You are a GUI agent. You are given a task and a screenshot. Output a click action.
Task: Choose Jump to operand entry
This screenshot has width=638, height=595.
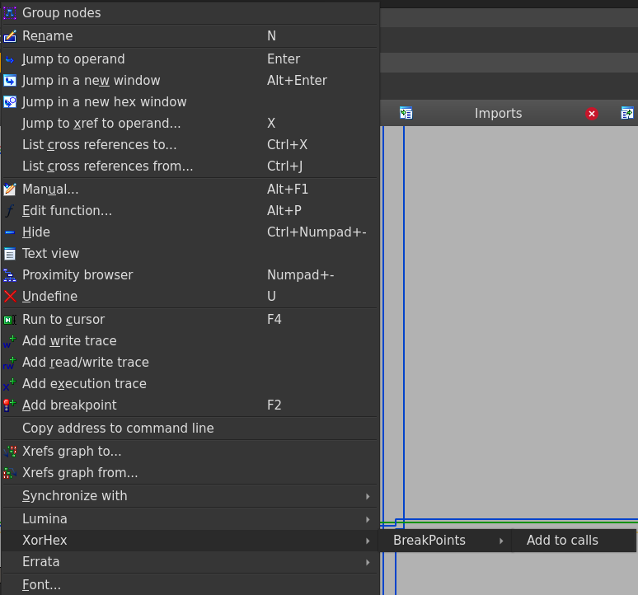point(190,59)
